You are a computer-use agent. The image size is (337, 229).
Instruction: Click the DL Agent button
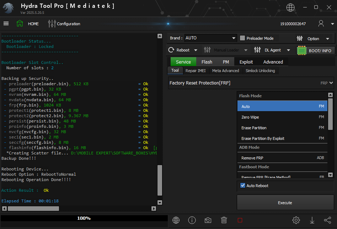(x=273, y=50)
